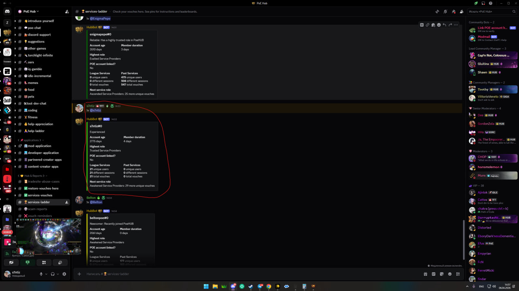Open the help icon in title bar

point(490,3)
